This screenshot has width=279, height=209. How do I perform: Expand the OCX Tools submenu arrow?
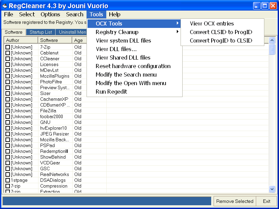(x=177, y=23)
